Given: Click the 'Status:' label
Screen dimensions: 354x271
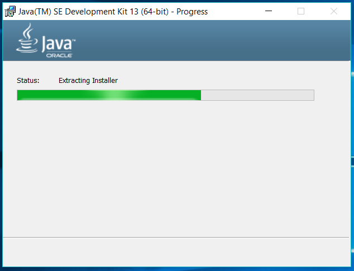Looking at the screenshot, I should click(28, 81).
